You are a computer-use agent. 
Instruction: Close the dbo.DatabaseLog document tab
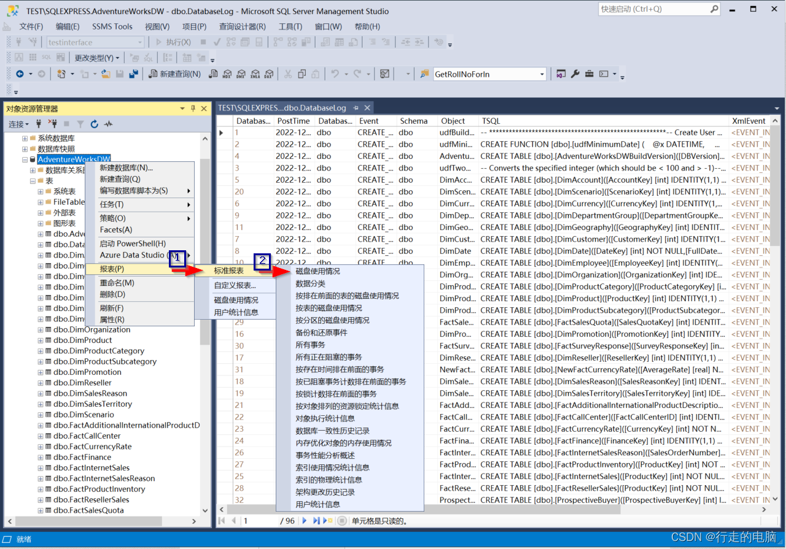coord(367,108)
